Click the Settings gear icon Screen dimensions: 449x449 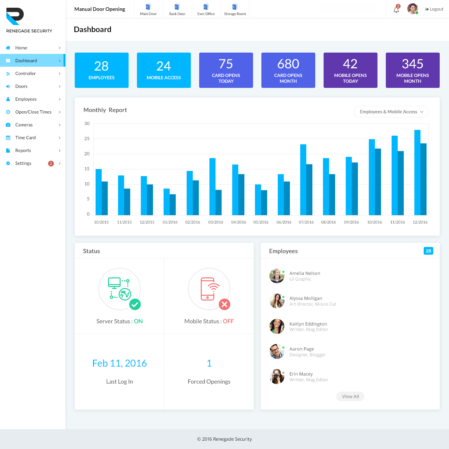click(8, 163)
